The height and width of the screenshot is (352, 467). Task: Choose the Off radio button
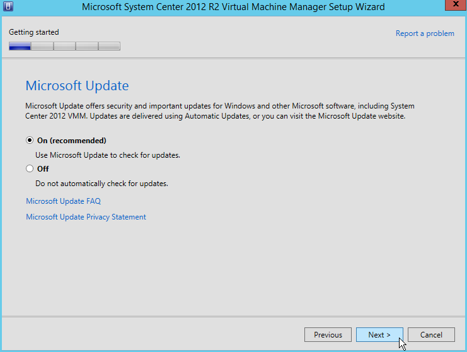pos(30,169)
